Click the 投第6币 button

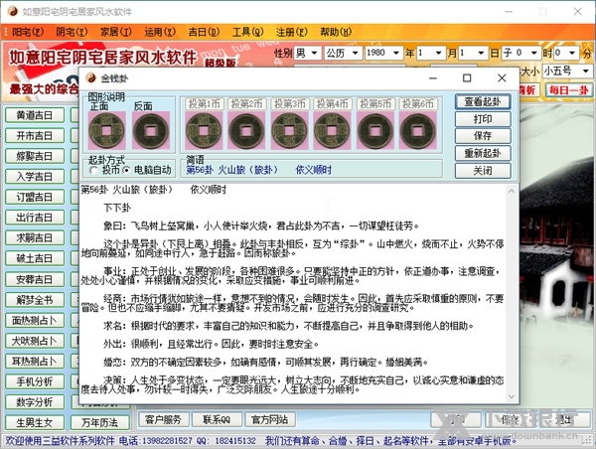tap(418, 103)
